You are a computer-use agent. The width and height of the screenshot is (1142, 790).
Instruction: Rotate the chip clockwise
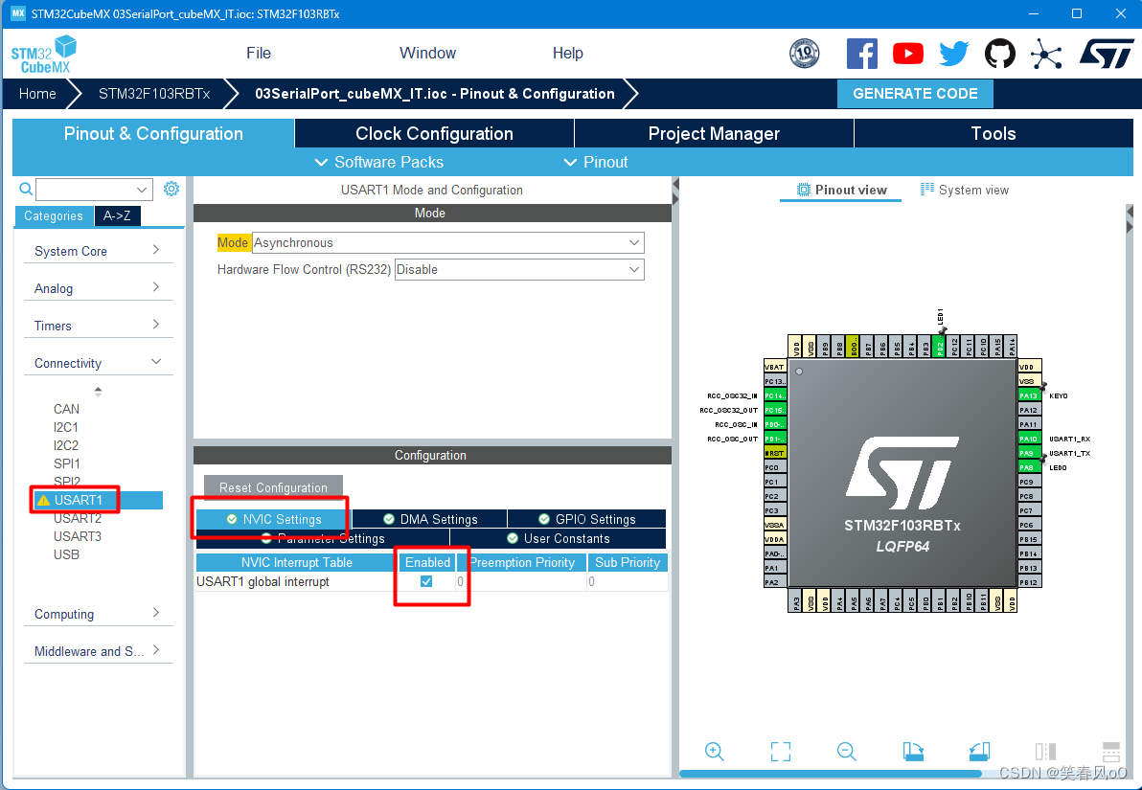tap(913, 752)
